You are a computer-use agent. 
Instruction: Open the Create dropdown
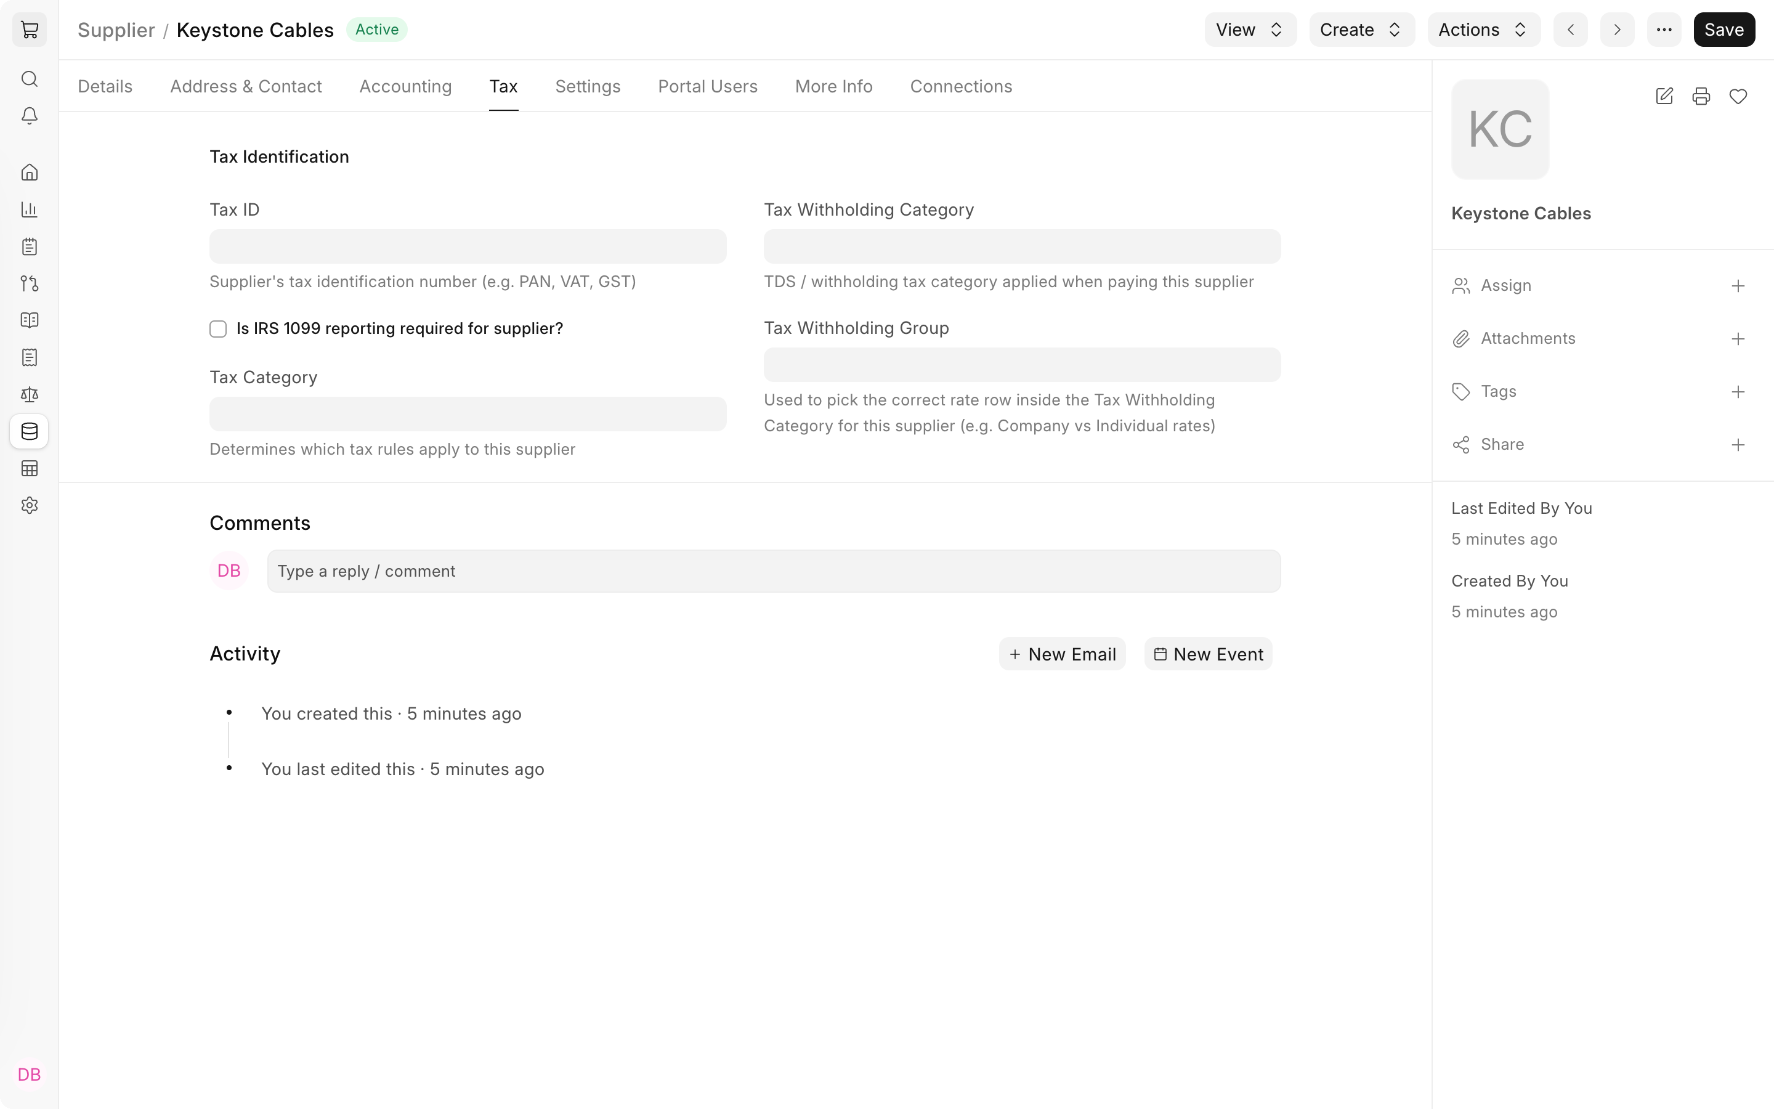(1361, 30)
